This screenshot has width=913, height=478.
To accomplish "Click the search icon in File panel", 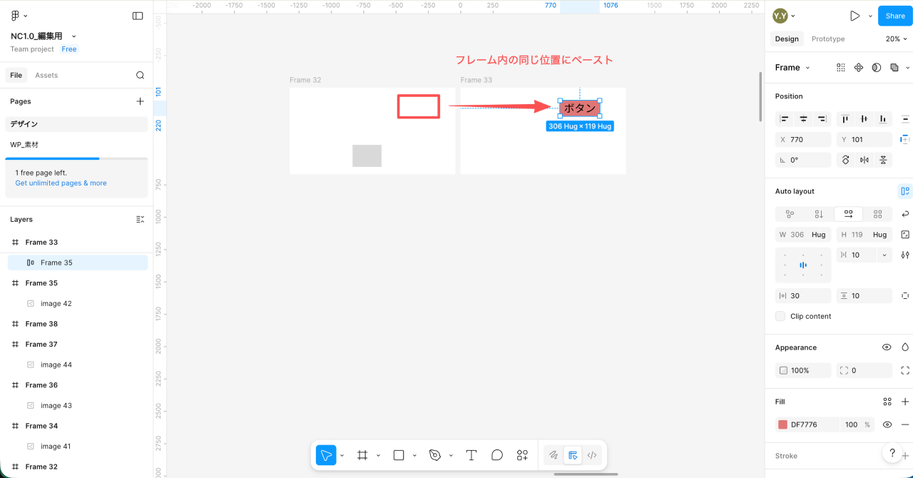I will (x=141, y=75).
